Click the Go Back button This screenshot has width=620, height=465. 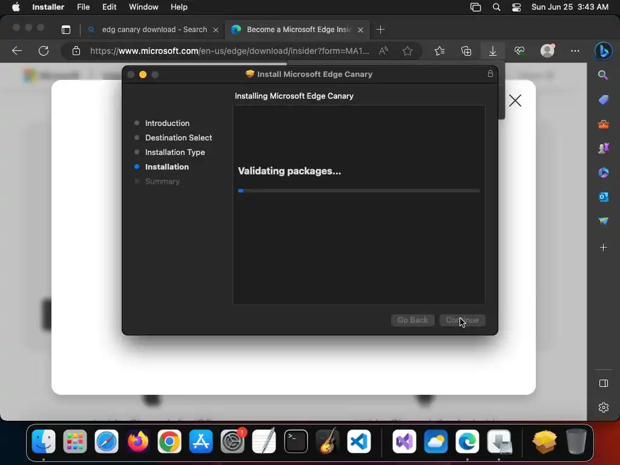tap(412, 320)
